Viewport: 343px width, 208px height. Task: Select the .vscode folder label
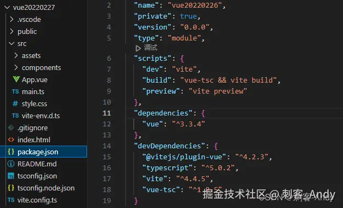click(29, 20)
